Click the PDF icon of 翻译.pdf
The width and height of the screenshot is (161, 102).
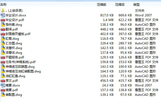tap(3, 29)
